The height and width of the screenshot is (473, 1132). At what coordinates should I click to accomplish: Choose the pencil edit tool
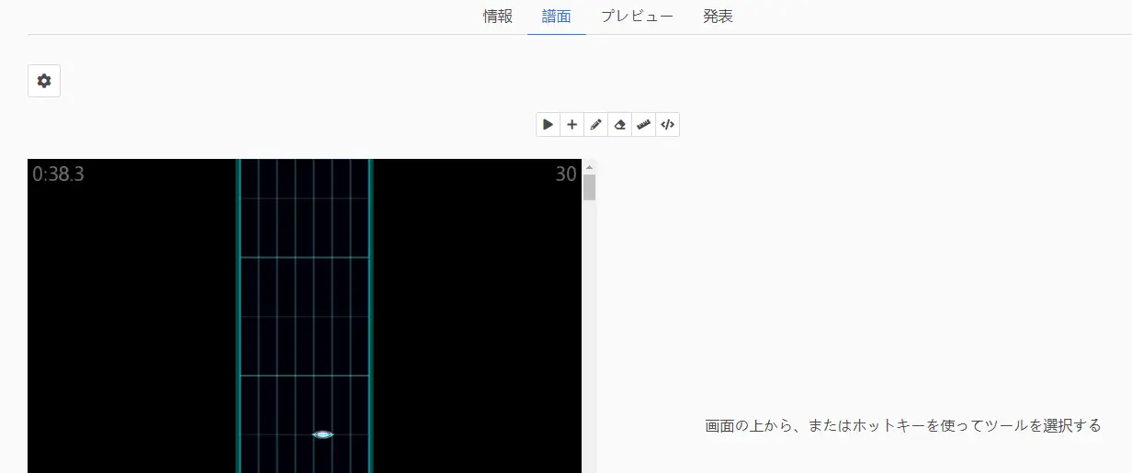tap(595, 125)
